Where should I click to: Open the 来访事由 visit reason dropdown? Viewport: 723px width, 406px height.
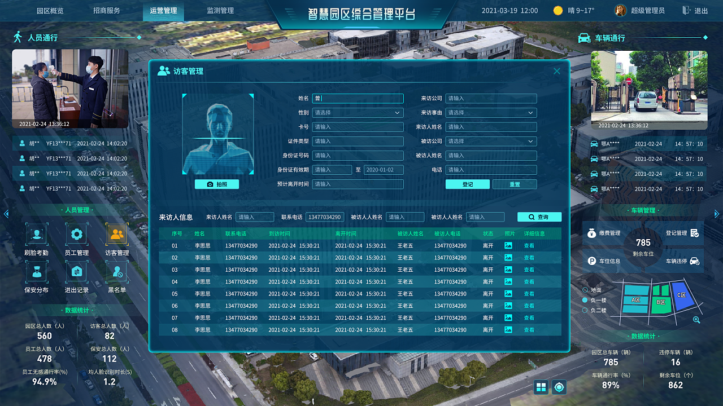tap(491, 113)
